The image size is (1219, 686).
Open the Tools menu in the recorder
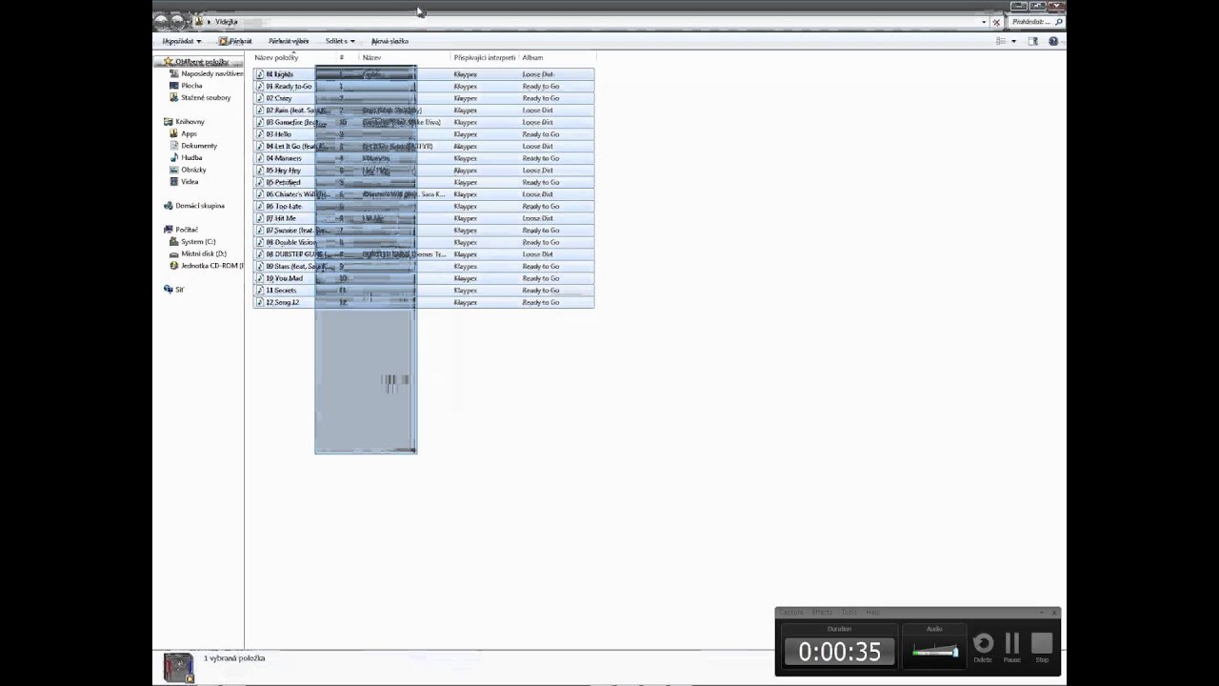(849, 613)
